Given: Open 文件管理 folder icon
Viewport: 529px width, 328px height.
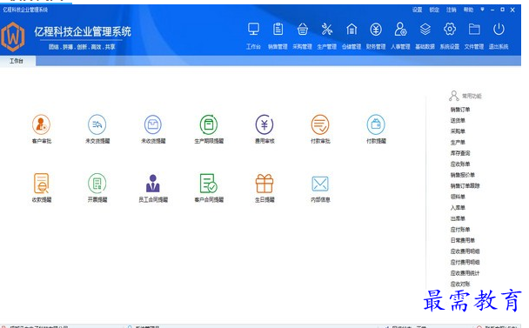Looking at the screenshot, I should click(474, 30).
